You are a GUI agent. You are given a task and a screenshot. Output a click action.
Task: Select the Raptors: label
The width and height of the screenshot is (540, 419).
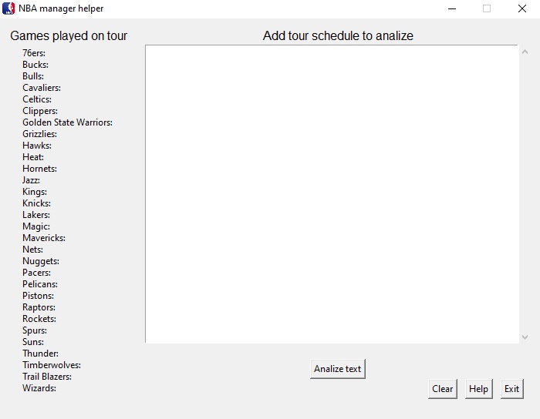[x=39, y=307]
